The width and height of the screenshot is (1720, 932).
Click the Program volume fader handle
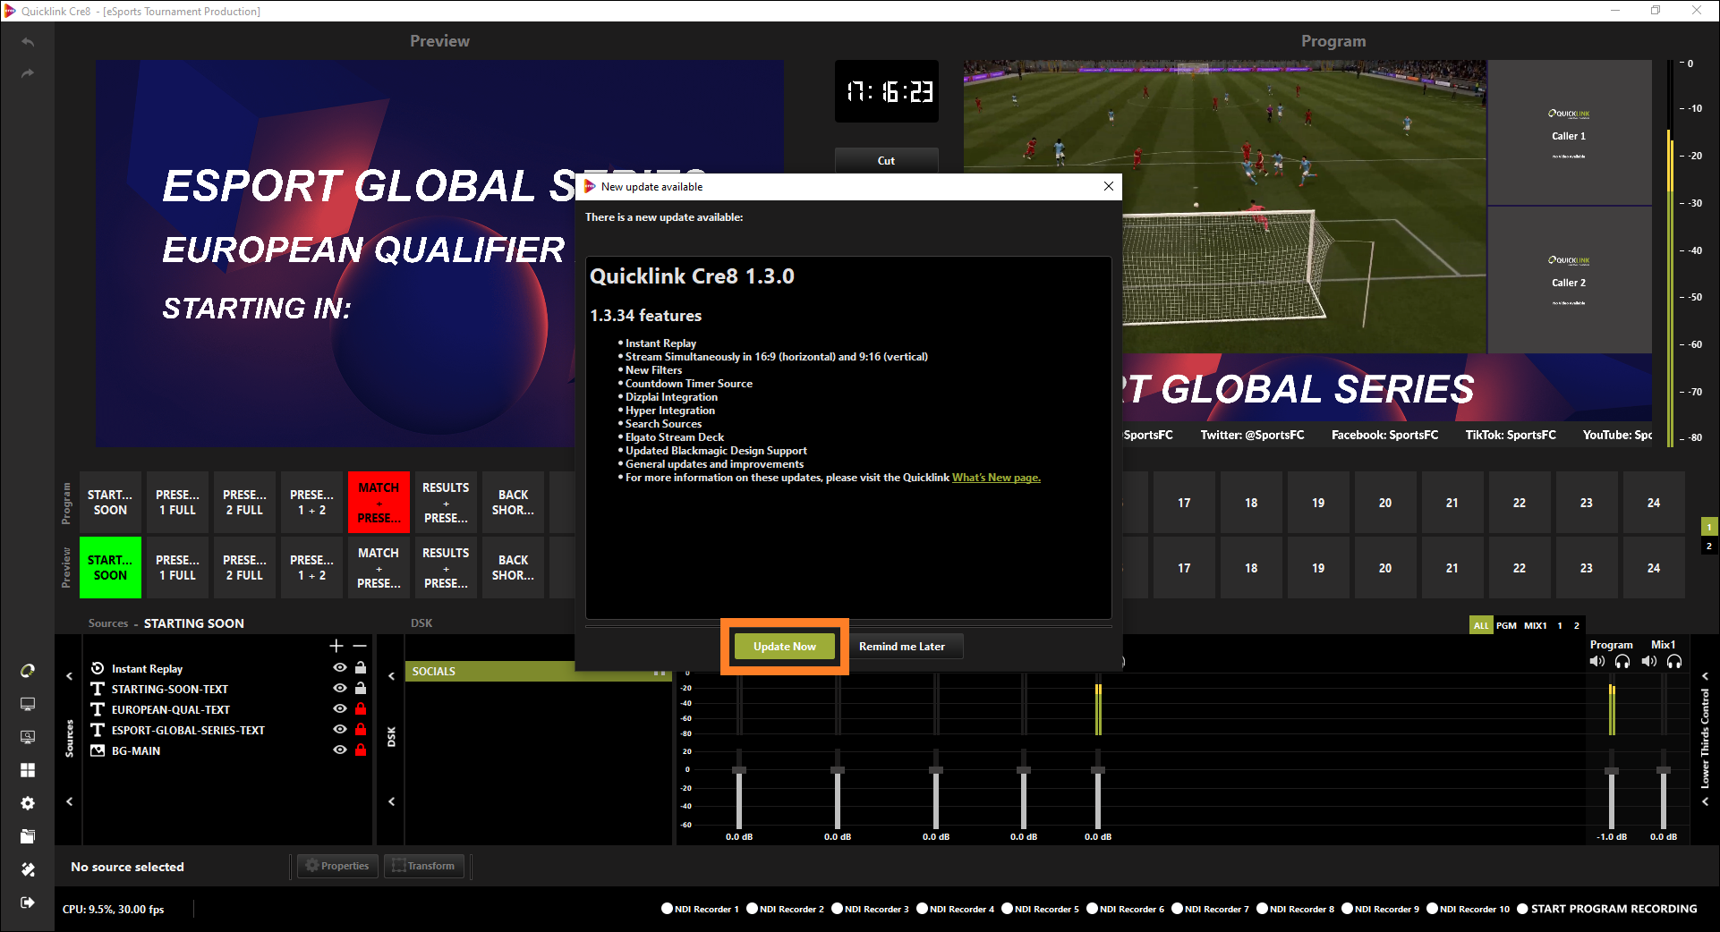(1612, 771)
